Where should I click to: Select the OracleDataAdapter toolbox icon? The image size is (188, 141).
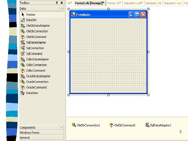[22, 76]
